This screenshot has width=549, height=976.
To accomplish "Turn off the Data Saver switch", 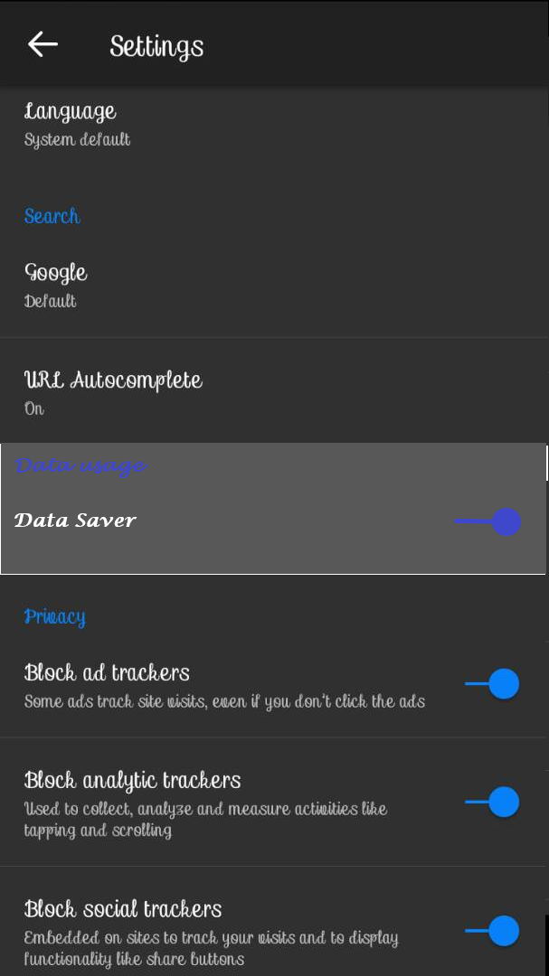I will (x=491, y=521).
